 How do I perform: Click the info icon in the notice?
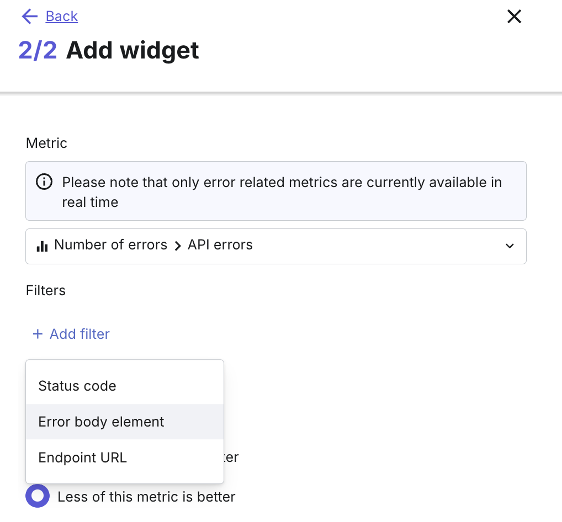click(x=44, y=182)
